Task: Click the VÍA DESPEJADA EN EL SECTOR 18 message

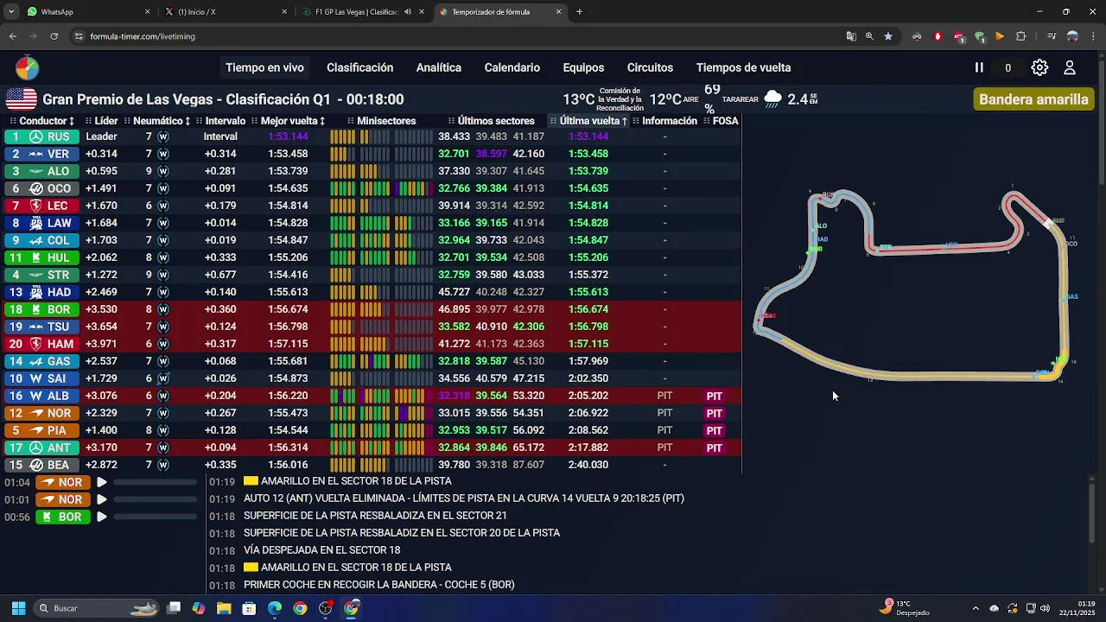Action: pyautogui.click(x=321, y=550)
